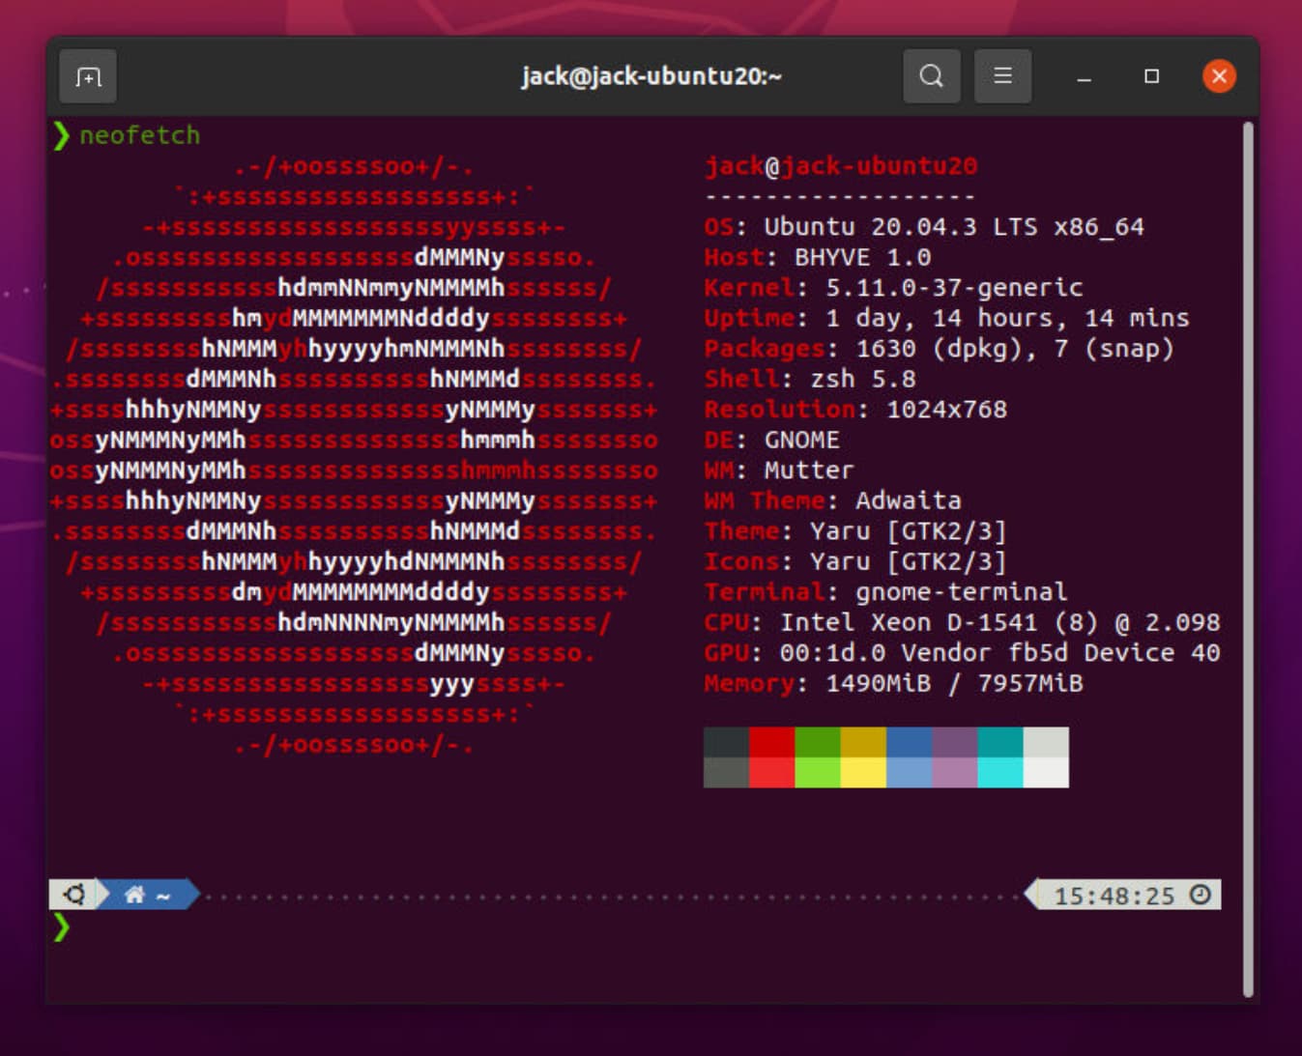Click the 15:48:25 time text
Viewport: 1302px width, 1056px height.
pyautogui.click(x=1114, y=896)
